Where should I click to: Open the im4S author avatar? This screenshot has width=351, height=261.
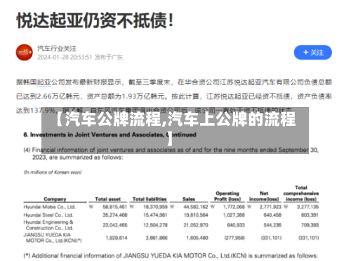25,52
